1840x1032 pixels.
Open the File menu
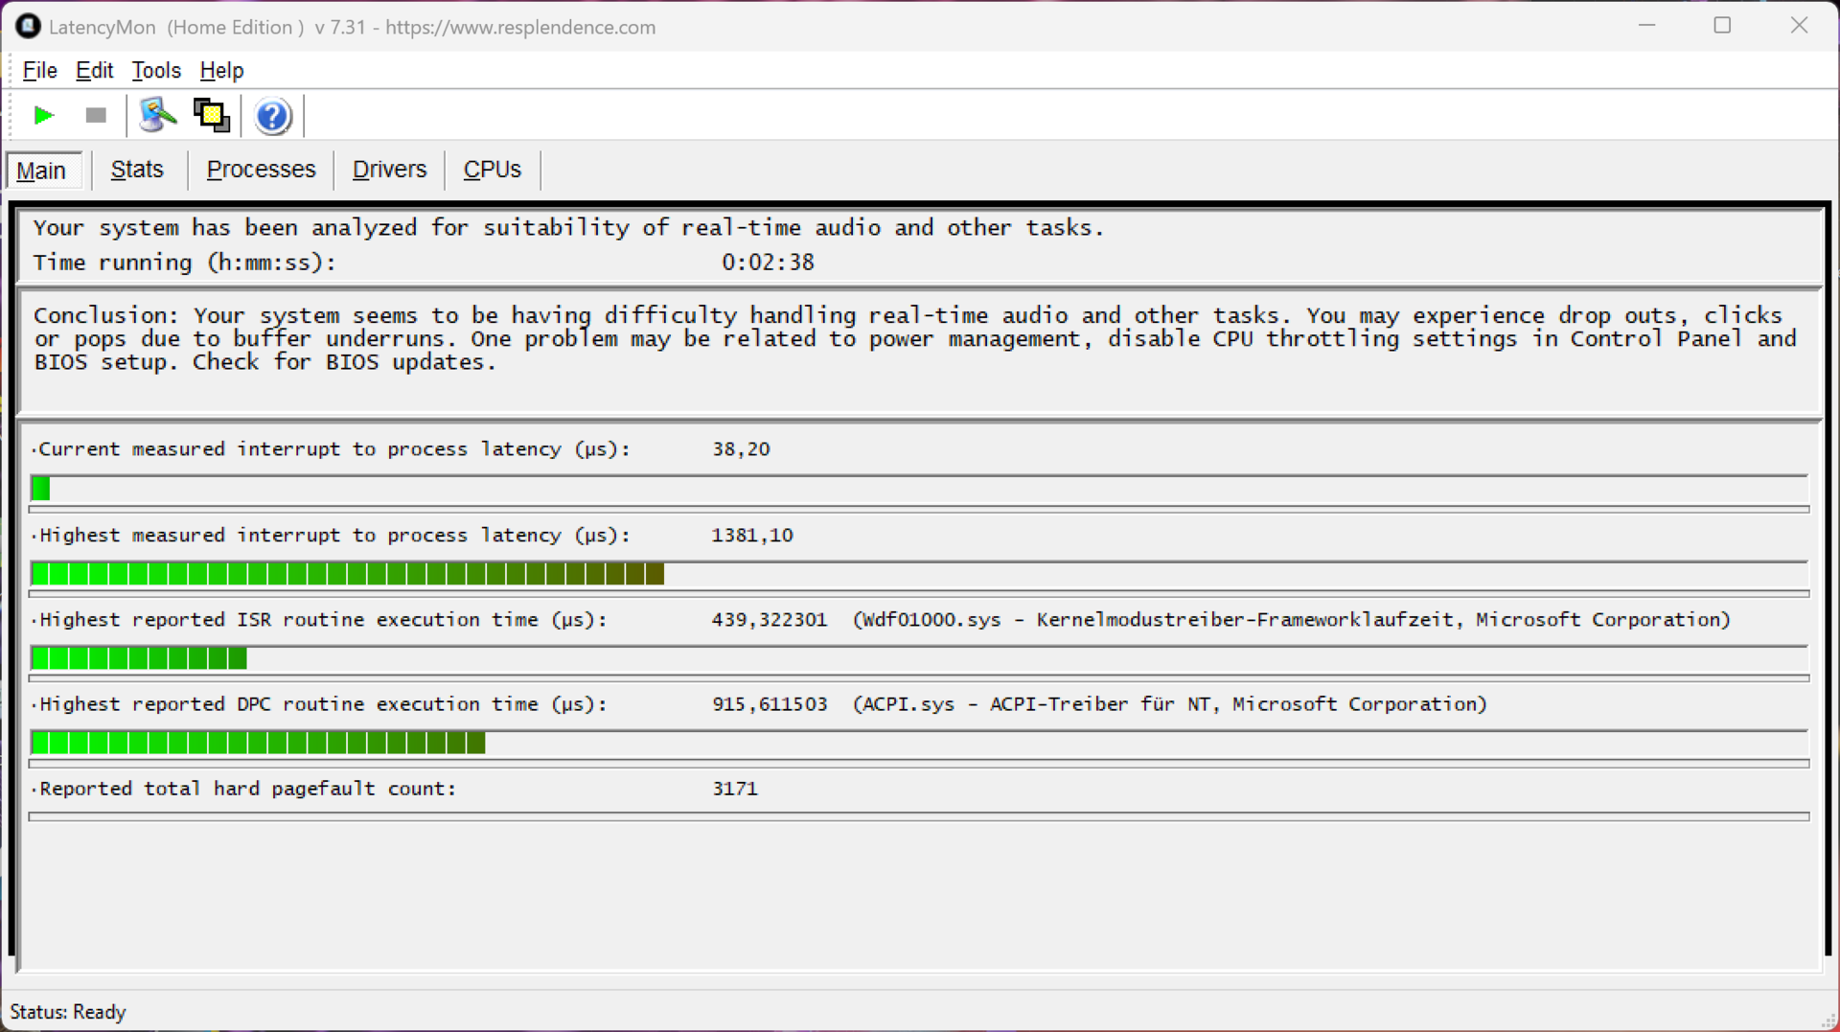click(39, 71)
